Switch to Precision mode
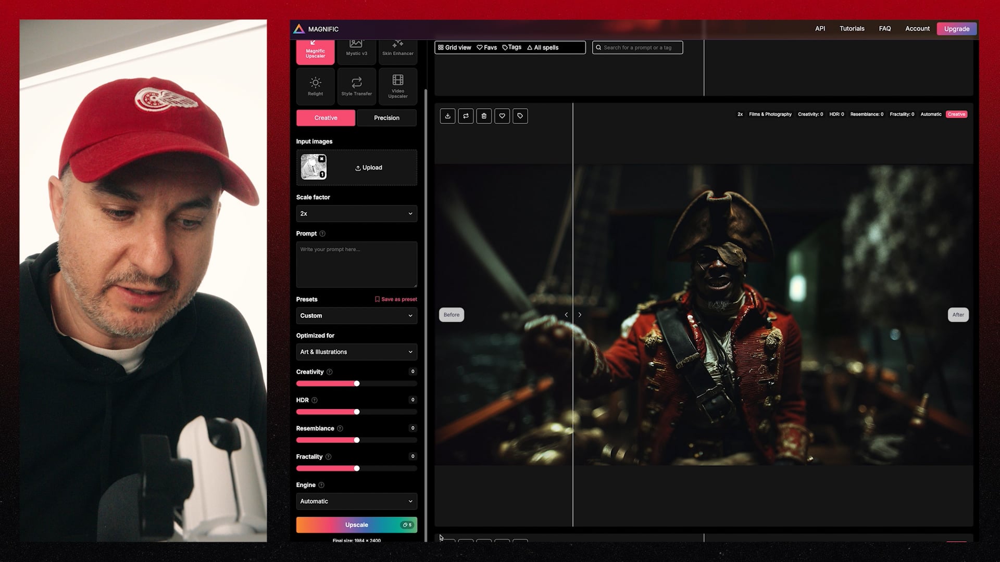Image resolution: width=1000 pixels, height=562 pixels. (x=386, y=118)
